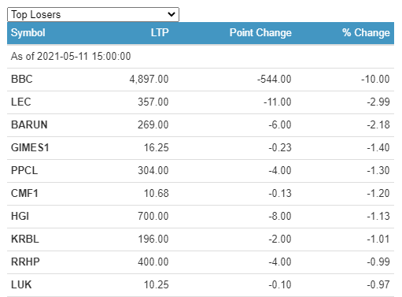
Task: Click the Point Change column header
Action: [260, 33]
